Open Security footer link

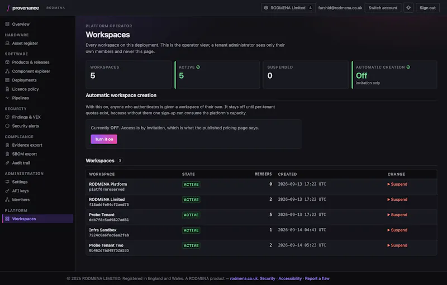pos(268,278)
